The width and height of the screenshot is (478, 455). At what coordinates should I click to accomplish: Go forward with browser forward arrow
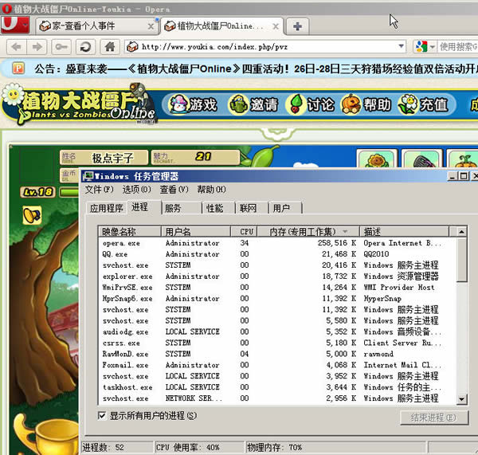click(x=37, y=47)
